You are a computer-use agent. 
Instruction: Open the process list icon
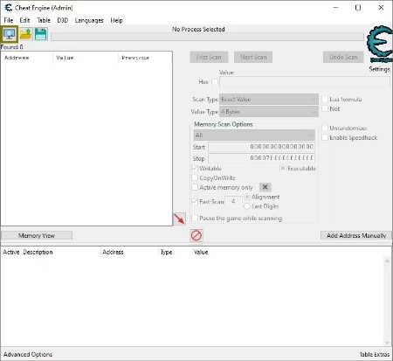point(10,34)
